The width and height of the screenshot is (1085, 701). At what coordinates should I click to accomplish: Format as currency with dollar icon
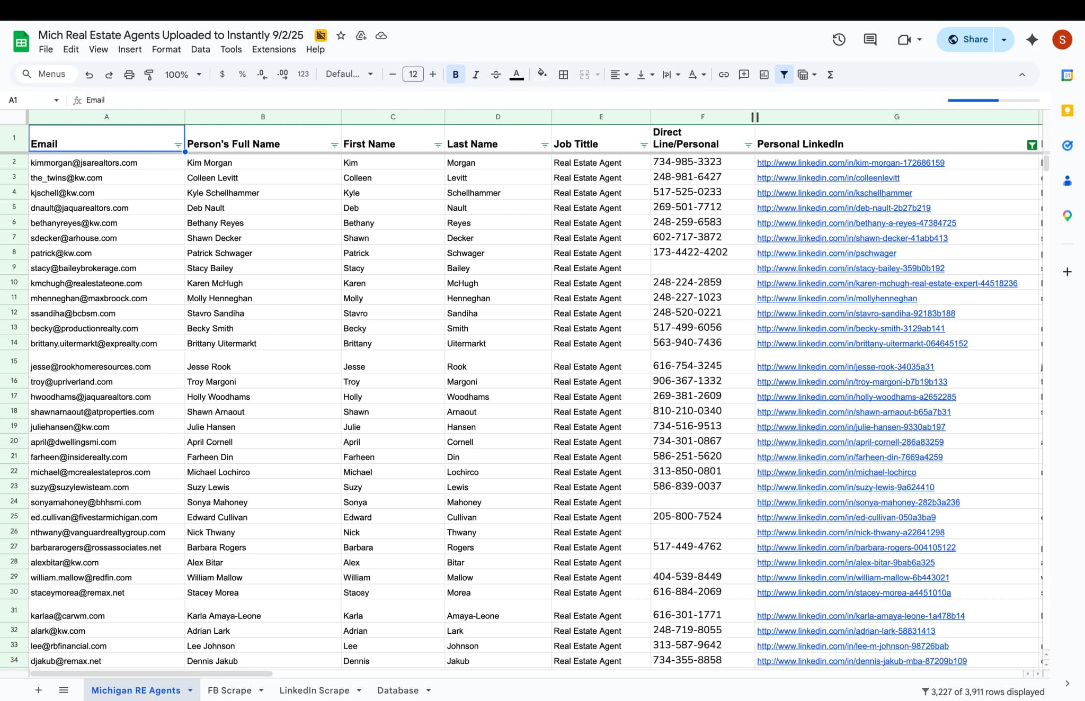pyautogui.click(x=222, y=75)
